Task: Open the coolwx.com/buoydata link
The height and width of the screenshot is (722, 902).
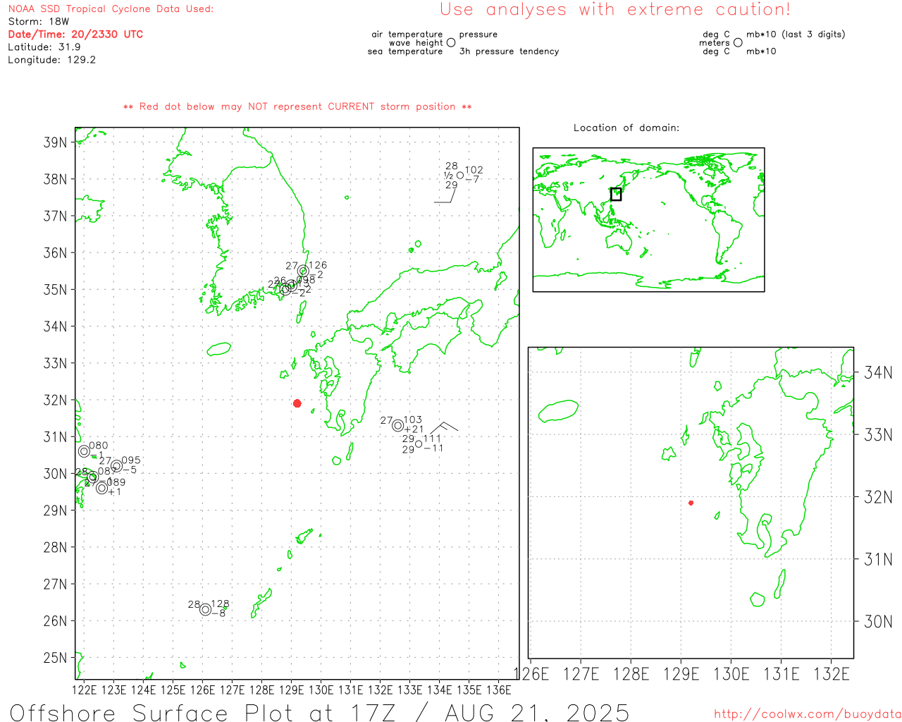Action: click(x=808, y=714)
